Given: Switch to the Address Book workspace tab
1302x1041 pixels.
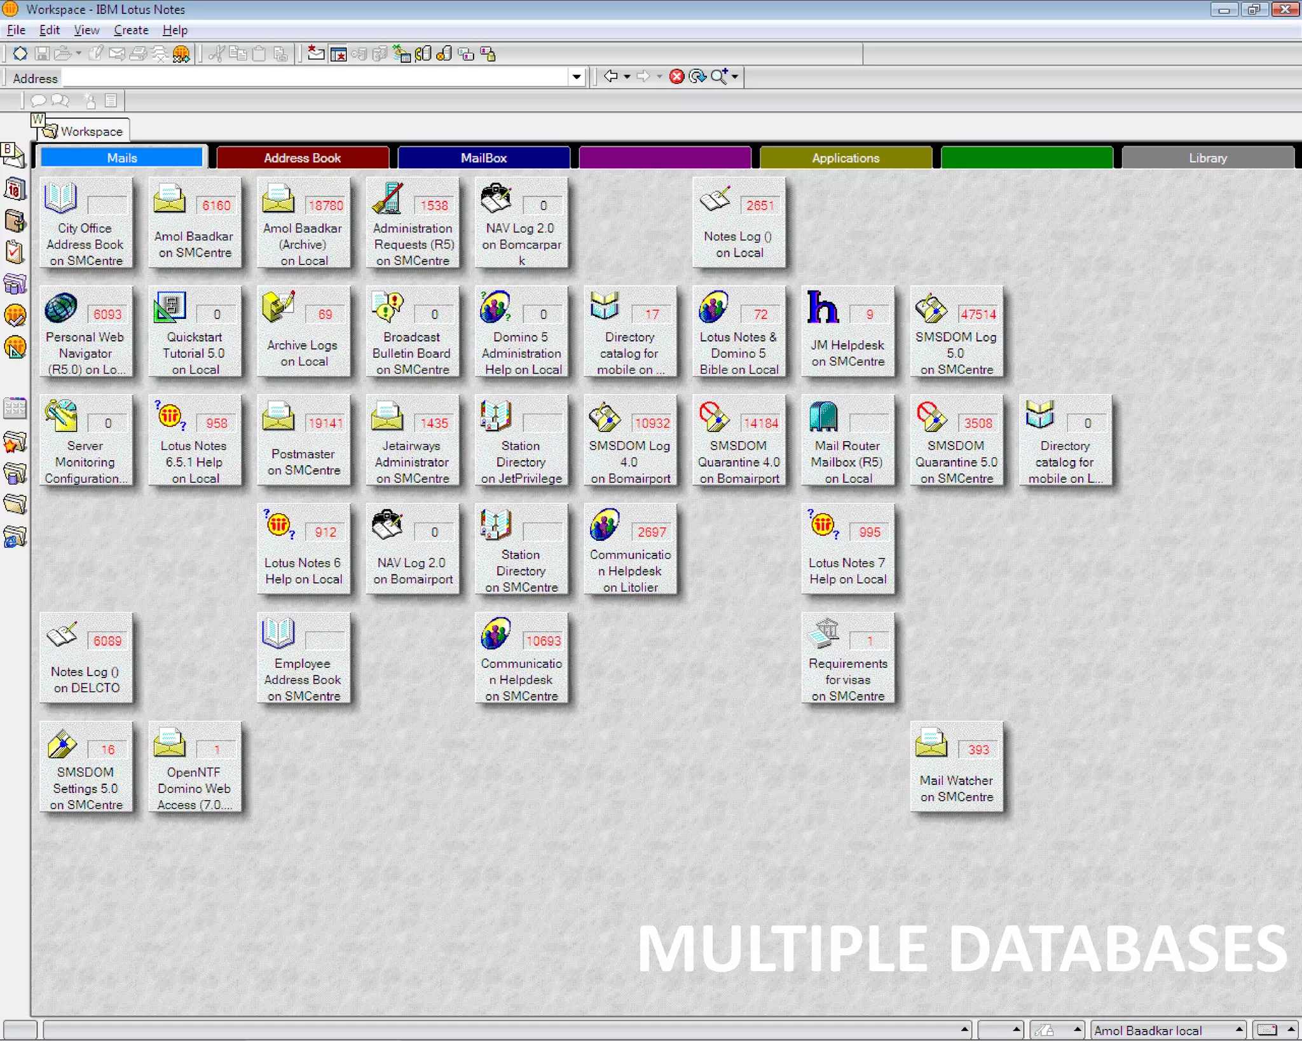Looking at the screenshot, I should point(303,158).
